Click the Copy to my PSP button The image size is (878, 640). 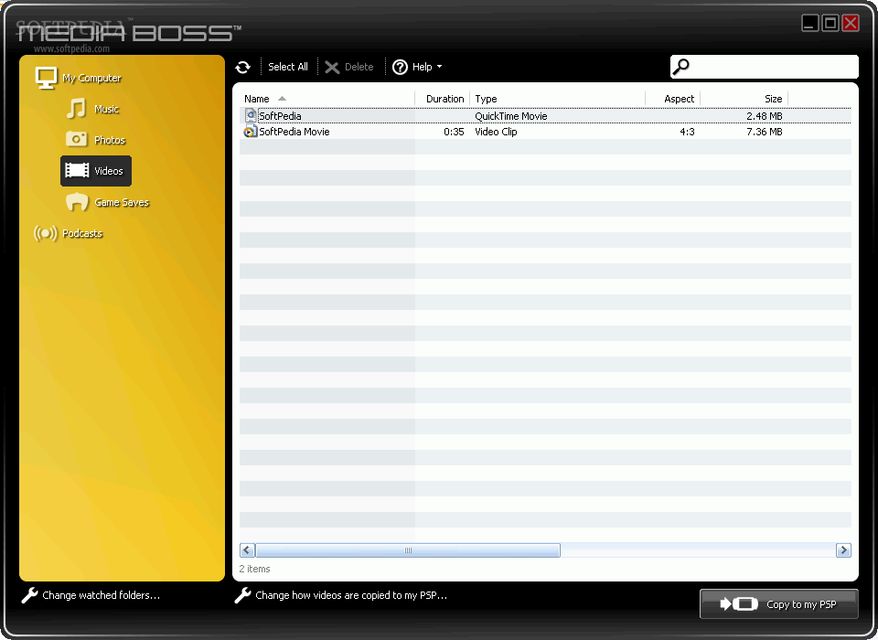[779, 604]
